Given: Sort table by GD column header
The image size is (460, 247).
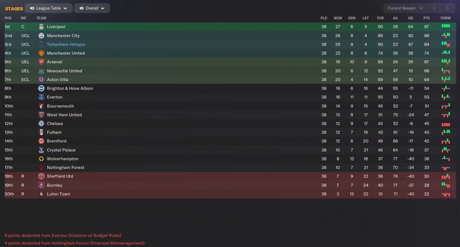Looking at the screenshot, I should coord(411,18).
